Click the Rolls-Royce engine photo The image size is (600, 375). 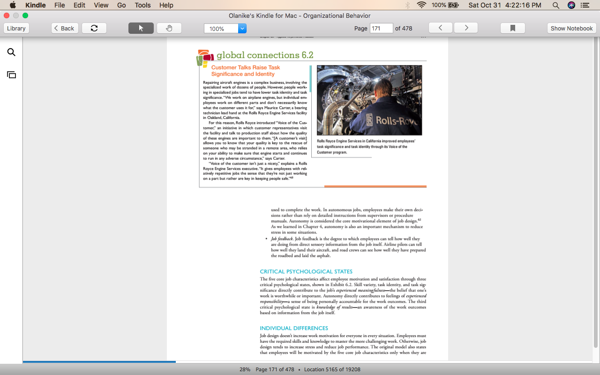click(x=369, y=100)
